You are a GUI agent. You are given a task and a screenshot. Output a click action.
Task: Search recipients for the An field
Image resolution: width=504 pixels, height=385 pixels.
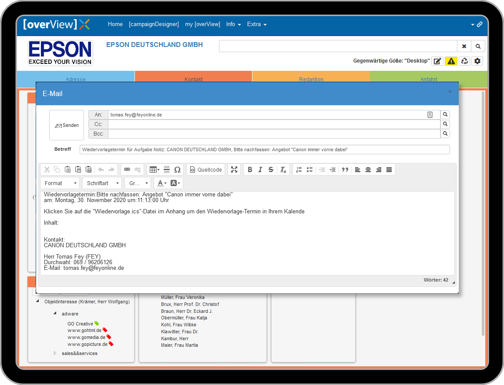point(445,115)
